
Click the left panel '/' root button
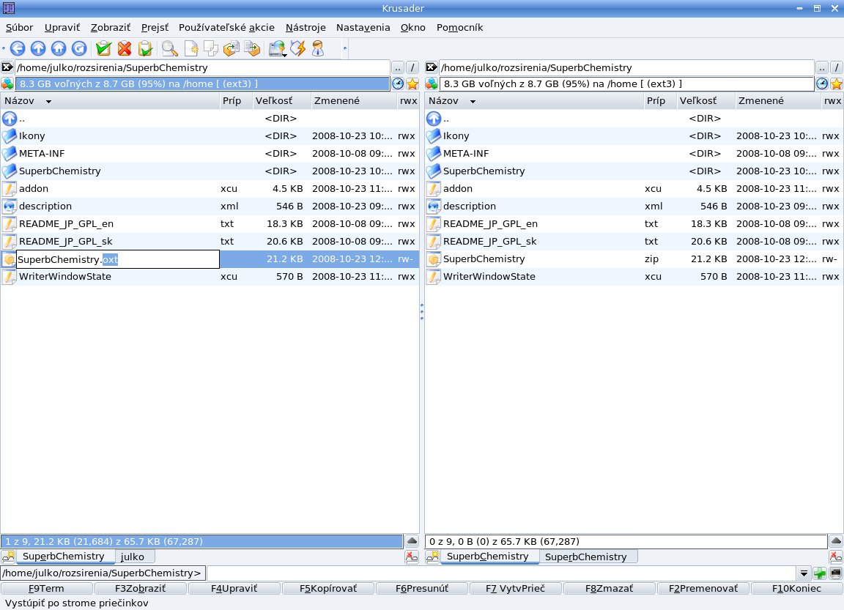[412, 68]
